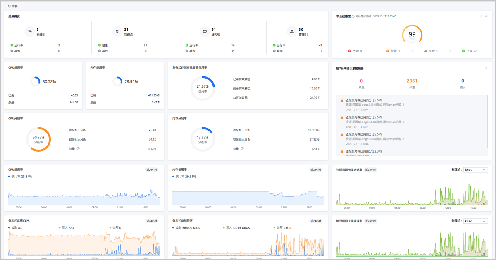The height and width of the screenshot is (260, 496).
Task: Open 物理机 dropdown in 网卡接收速率 chart
Action: (x=475, y=221)
